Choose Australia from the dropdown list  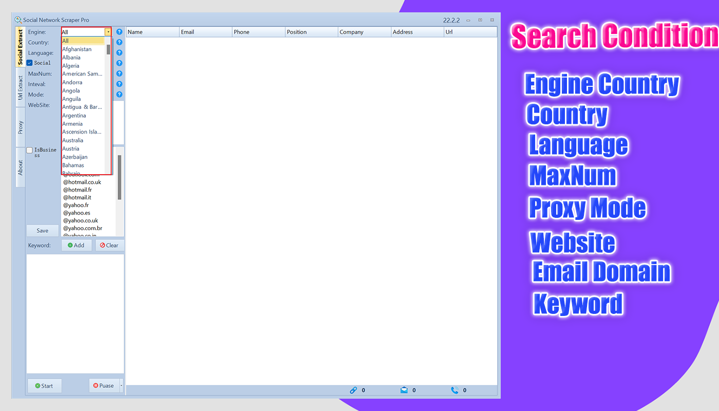[83, 140]
